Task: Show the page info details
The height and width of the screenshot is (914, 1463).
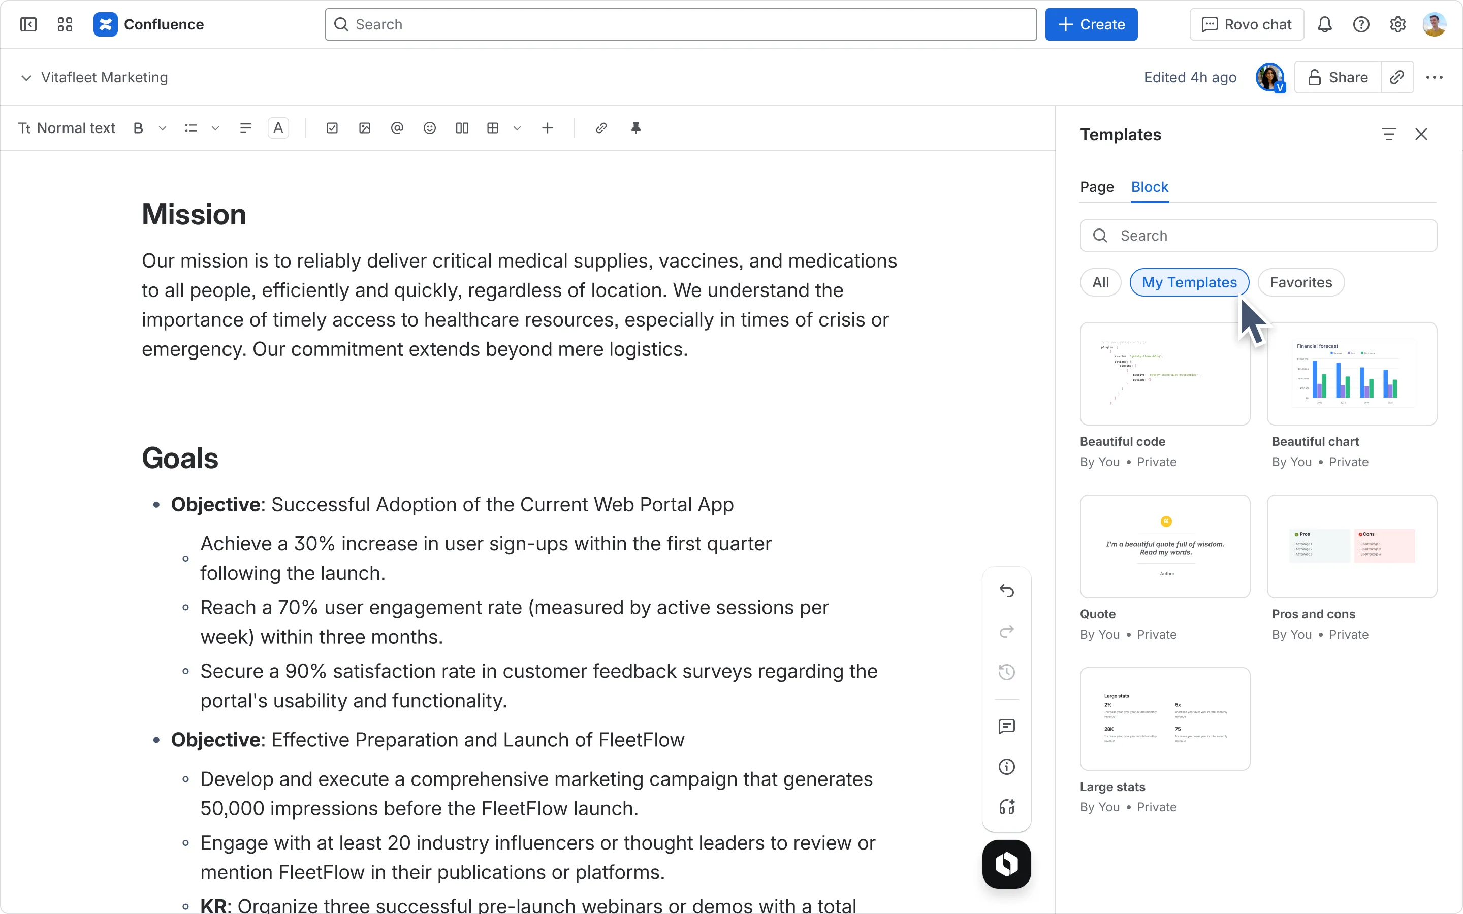Action: tap(1006, 767)
